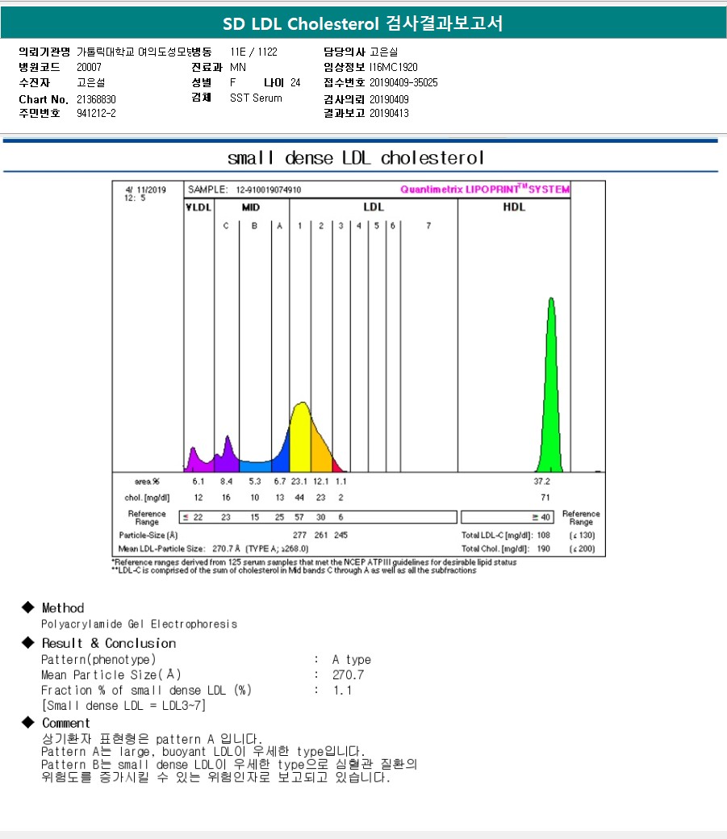Click the 'HDL' column header
The width and height of the screenshot is (727, 839).
[x=514, y=207]
